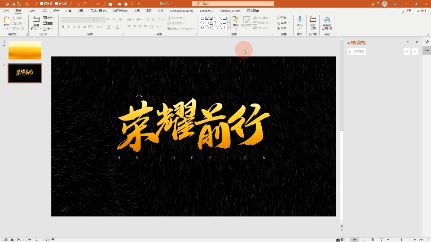Decrease font size with smaller A icon
431x242 pixels.
pos(114,20)
